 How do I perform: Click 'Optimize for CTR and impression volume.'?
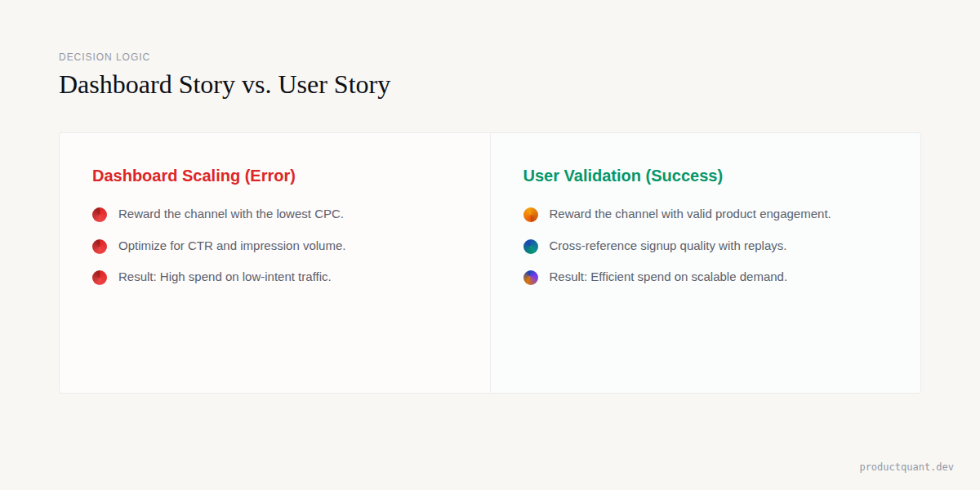tap(232, 246)
